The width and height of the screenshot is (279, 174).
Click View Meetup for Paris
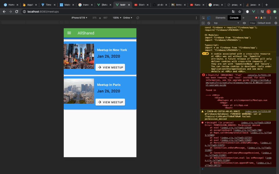110,102
